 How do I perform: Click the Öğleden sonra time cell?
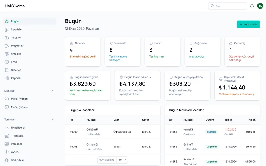click(x=122, y=132)
